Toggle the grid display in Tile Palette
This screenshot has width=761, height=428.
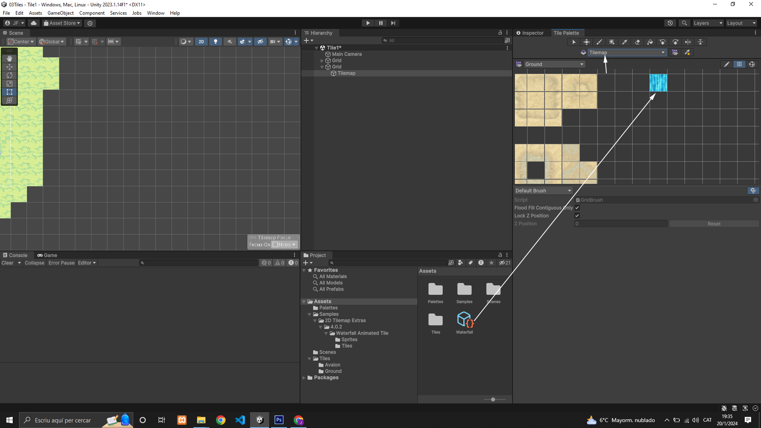click(x=739, y=64)
